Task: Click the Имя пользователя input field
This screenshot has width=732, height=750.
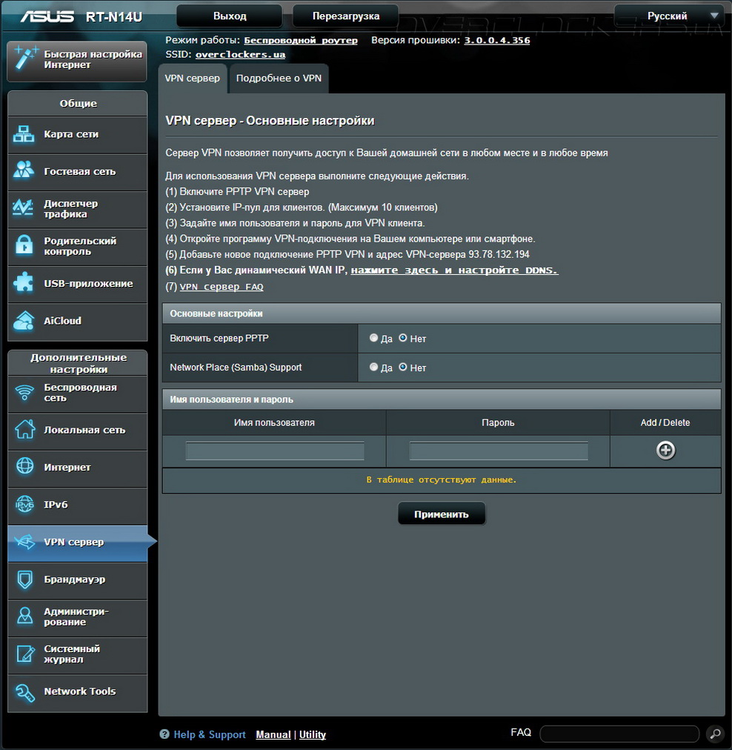Action: tap(274, 451)
